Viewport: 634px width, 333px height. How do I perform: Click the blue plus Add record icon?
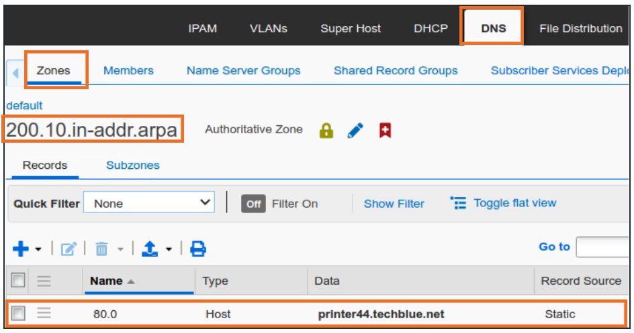[21, 249]
